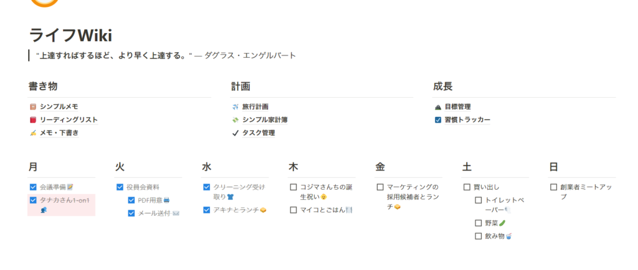Click the mountain icon beside 目標管理
This screenshot has height=270, width=638.
pyautogui.click(x=438, y=107)
